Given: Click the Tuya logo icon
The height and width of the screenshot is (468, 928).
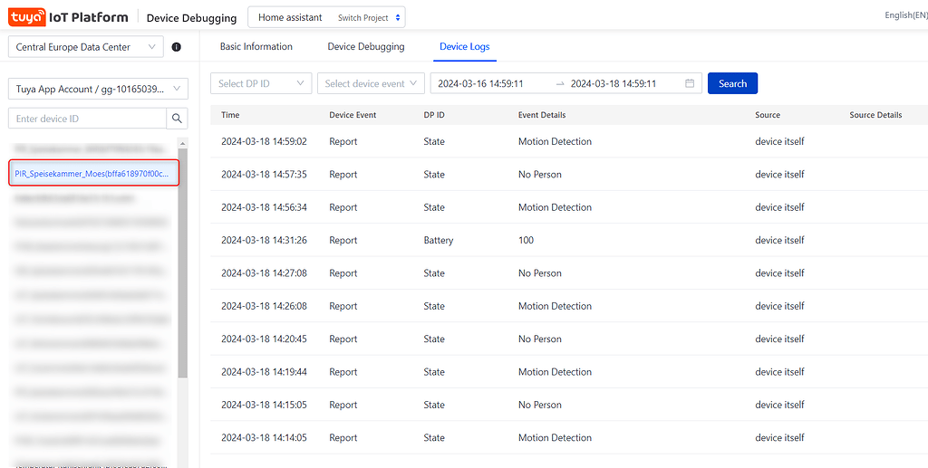Looking at the screenshot, I should (x=27, y=17).
